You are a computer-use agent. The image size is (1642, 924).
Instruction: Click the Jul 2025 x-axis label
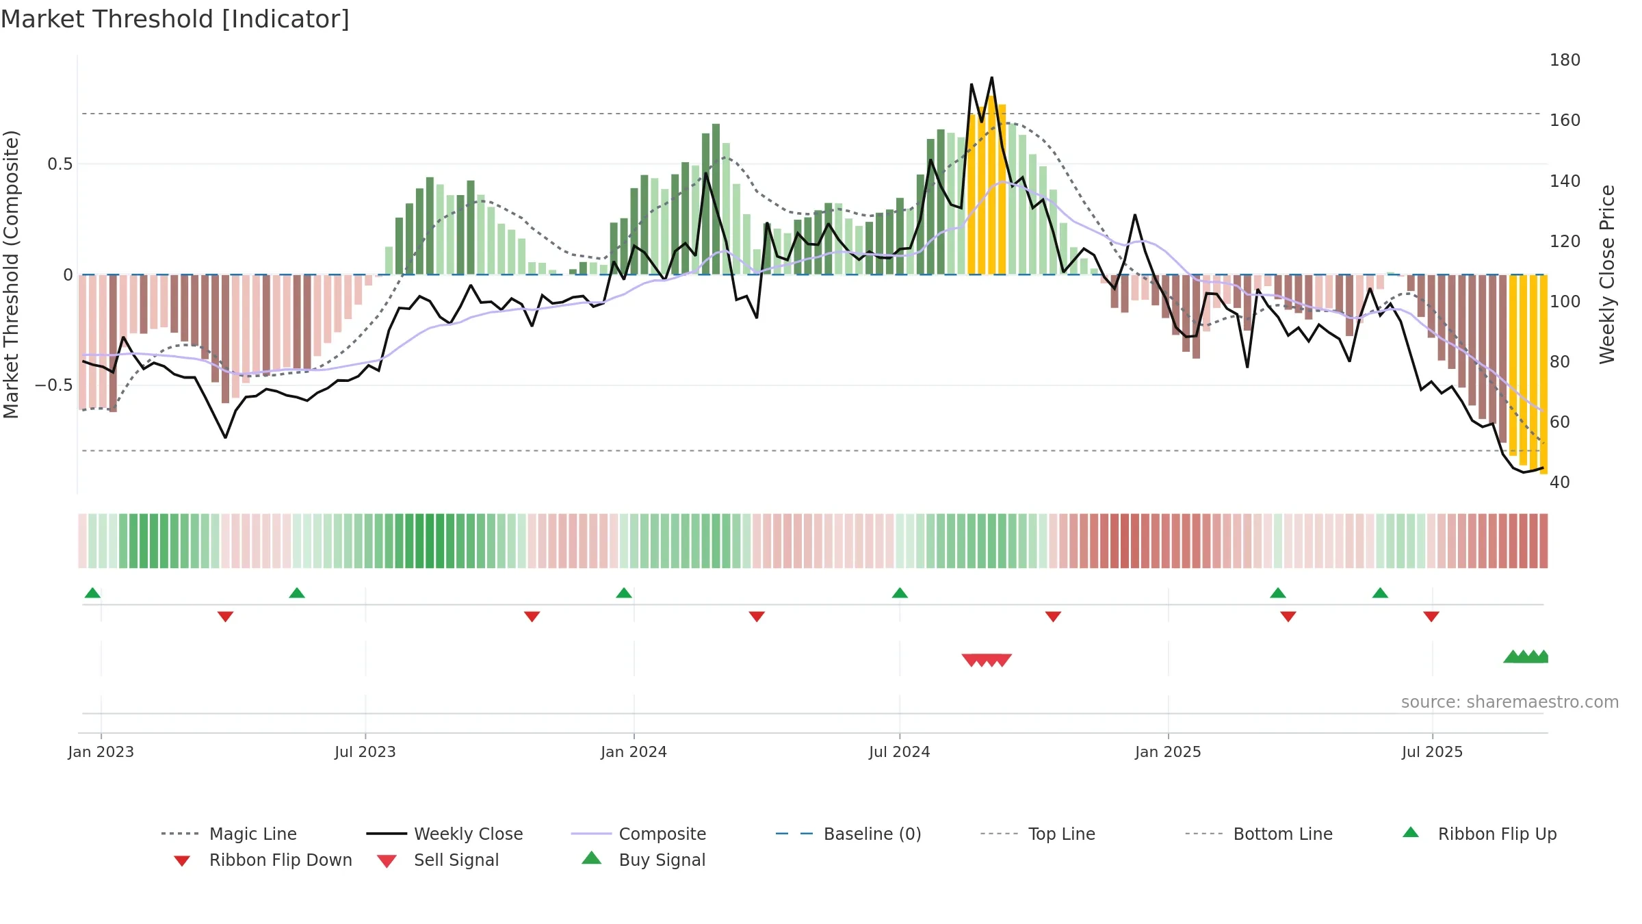pos(1432,752)
